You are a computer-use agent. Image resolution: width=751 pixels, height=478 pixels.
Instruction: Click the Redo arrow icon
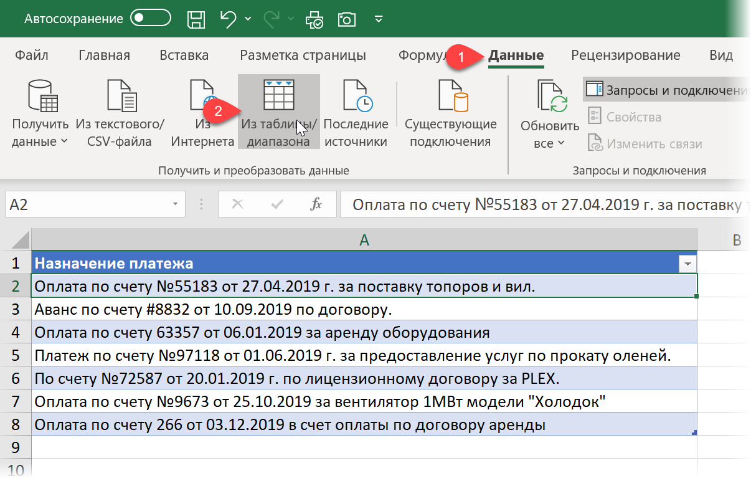272,19
